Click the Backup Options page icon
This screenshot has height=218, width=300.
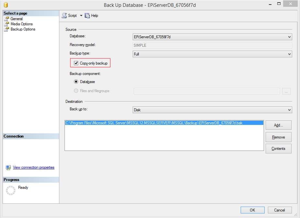coord(6,29)
